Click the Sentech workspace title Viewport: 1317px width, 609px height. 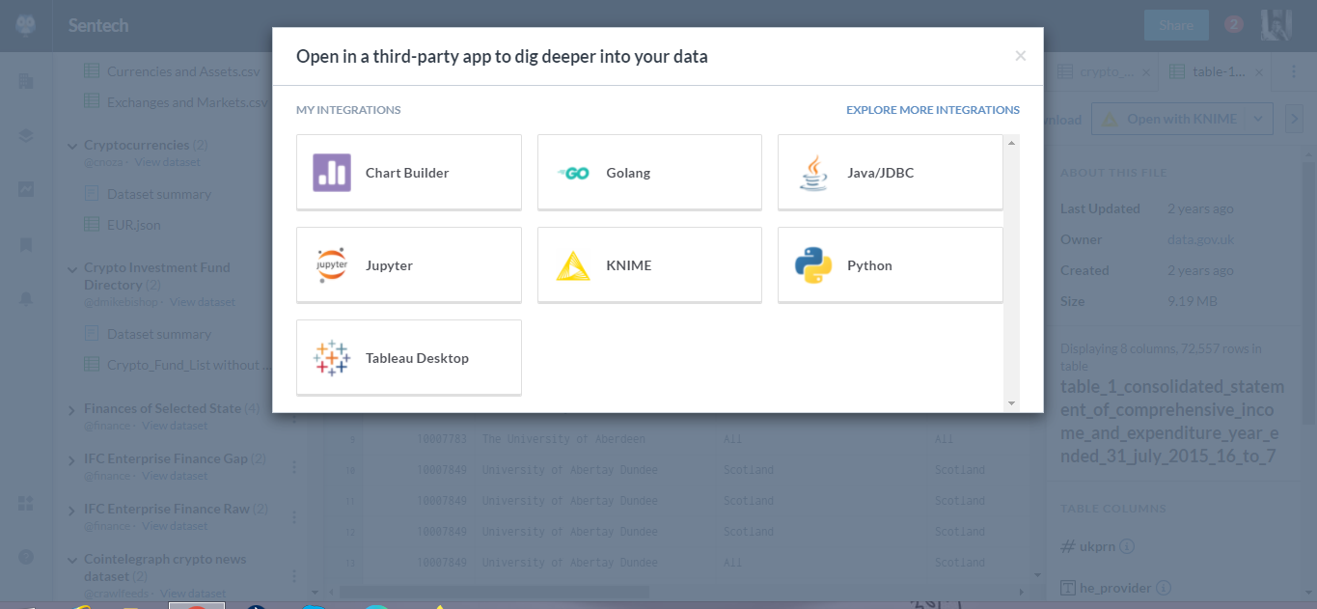[98, 25]
